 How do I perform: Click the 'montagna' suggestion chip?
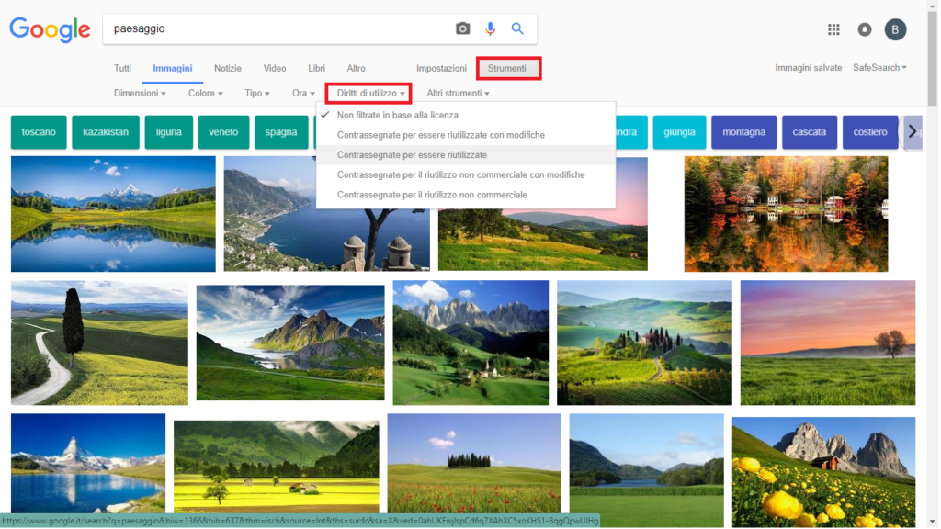point(743,132)
